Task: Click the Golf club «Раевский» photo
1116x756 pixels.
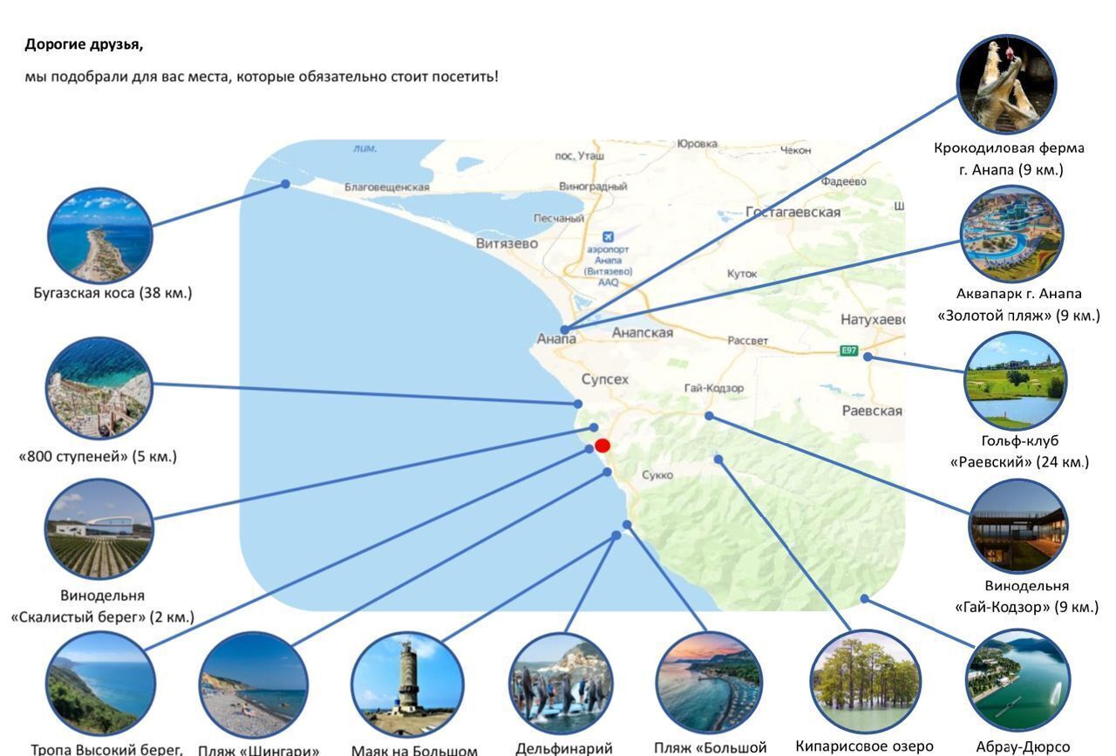Action: 1015,381
